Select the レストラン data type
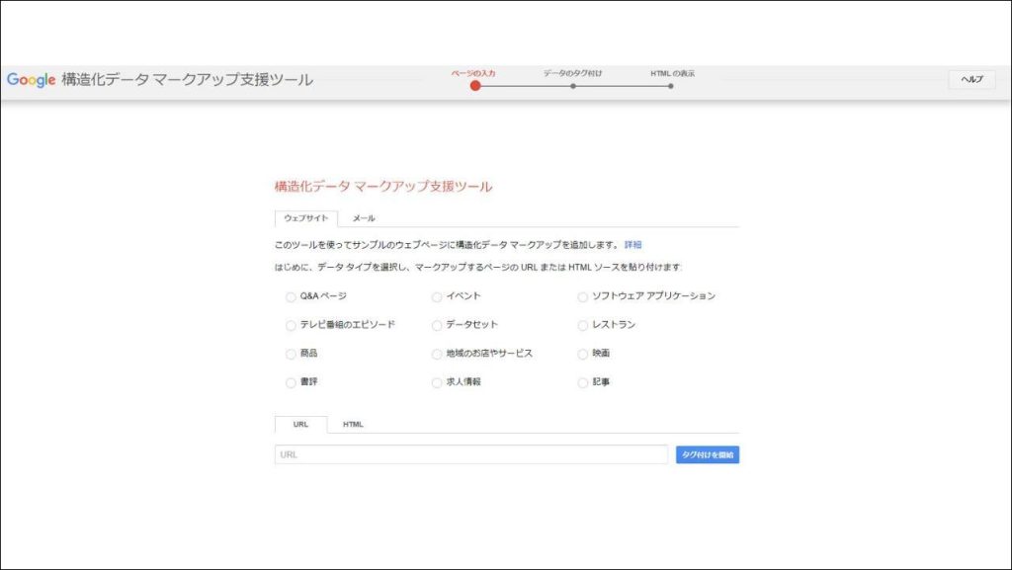 [583, 325]
